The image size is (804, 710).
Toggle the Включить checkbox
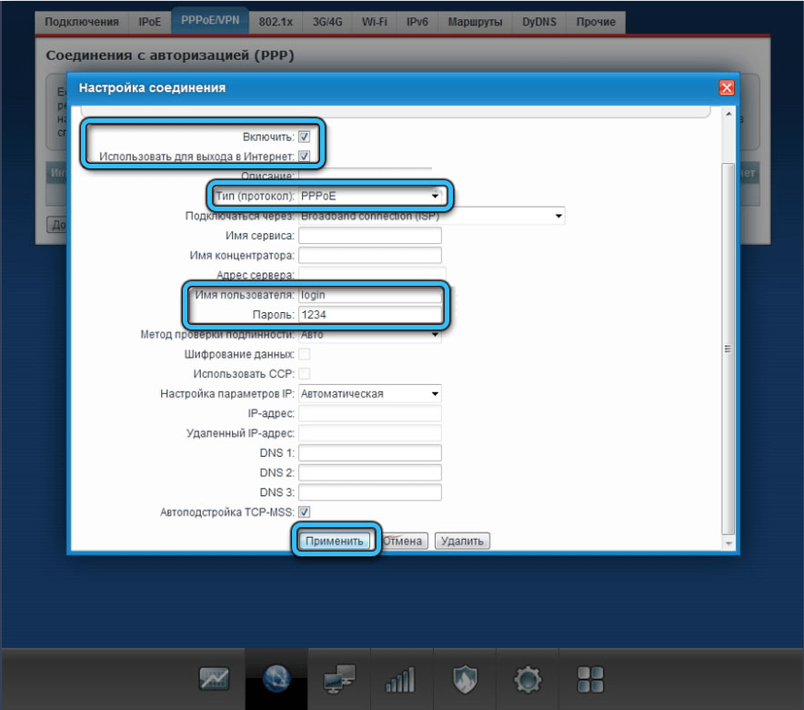(304, 137)
